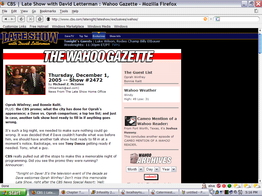Open the Go menu

point(34,11)
